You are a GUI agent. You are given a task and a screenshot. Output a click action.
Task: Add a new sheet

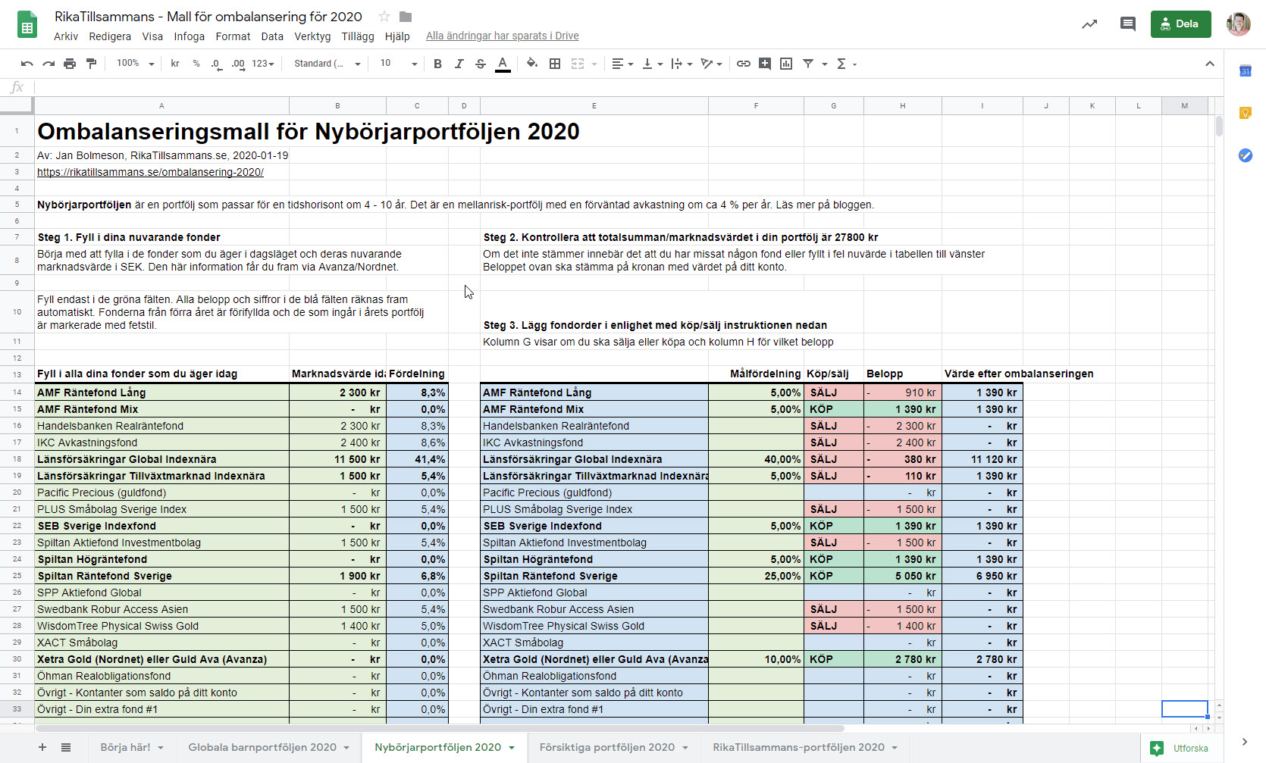42,747
